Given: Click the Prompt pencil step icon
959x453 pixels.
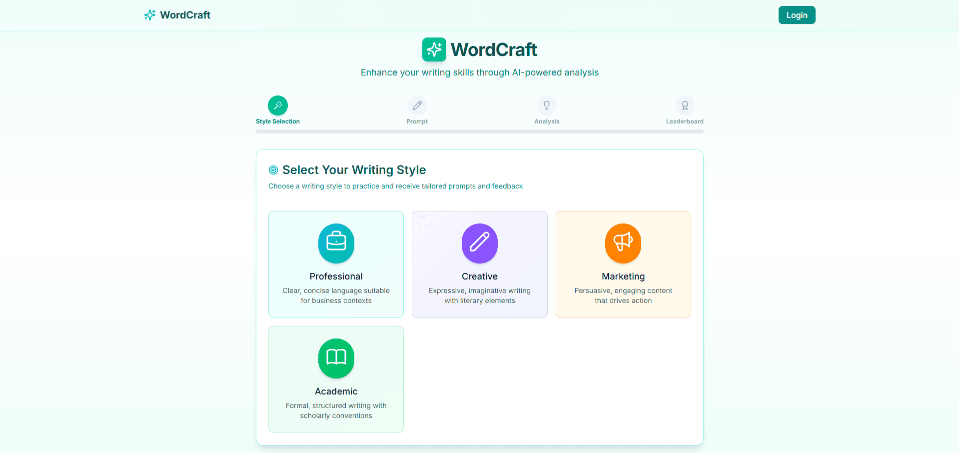Looking at the screenshot, I should click(x=417, y=105).
